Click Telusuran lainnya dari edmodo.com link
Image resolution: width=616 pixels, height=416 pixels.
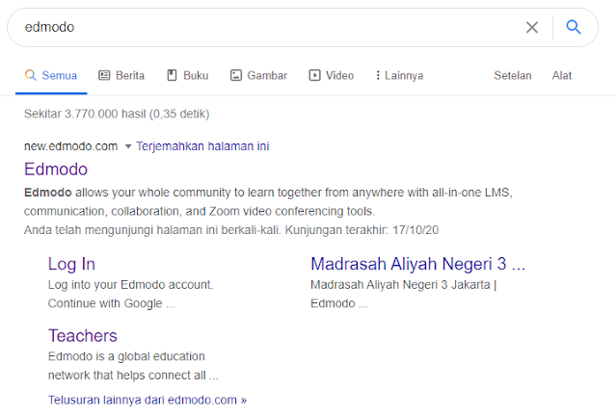[147, 400]
